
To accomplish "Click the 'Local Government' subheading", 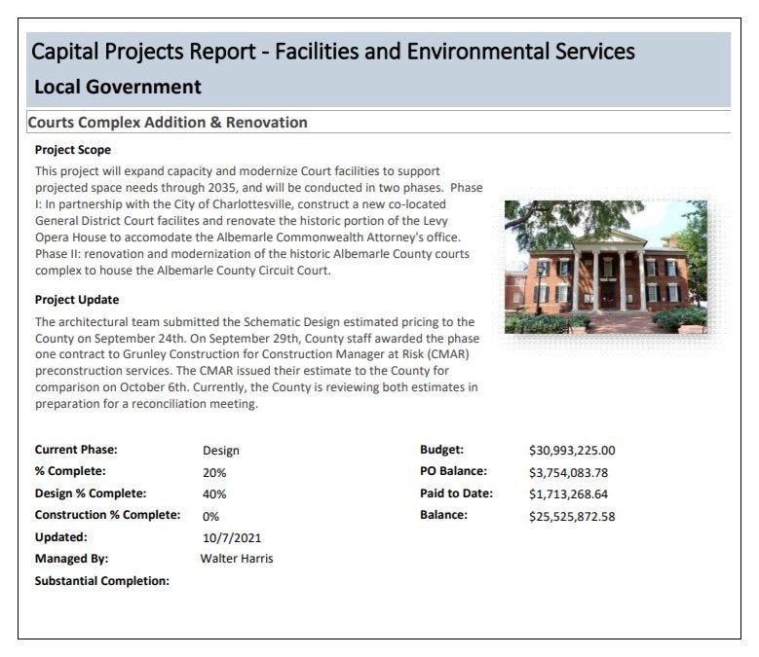I will coord(118,87).
